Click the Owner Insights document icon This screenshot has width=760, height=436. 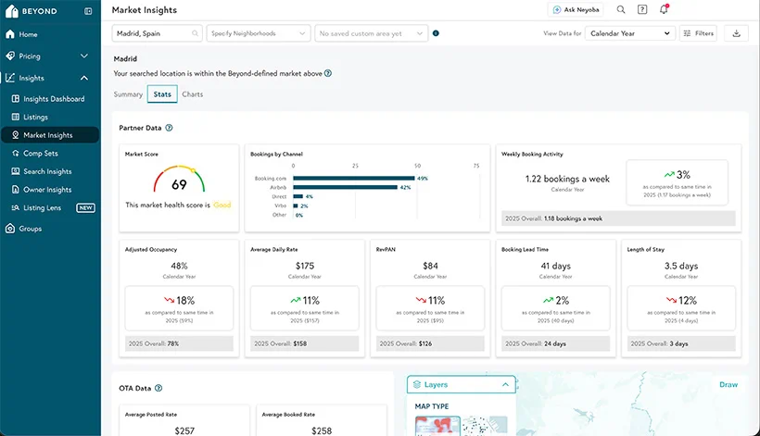click(16, 190)
